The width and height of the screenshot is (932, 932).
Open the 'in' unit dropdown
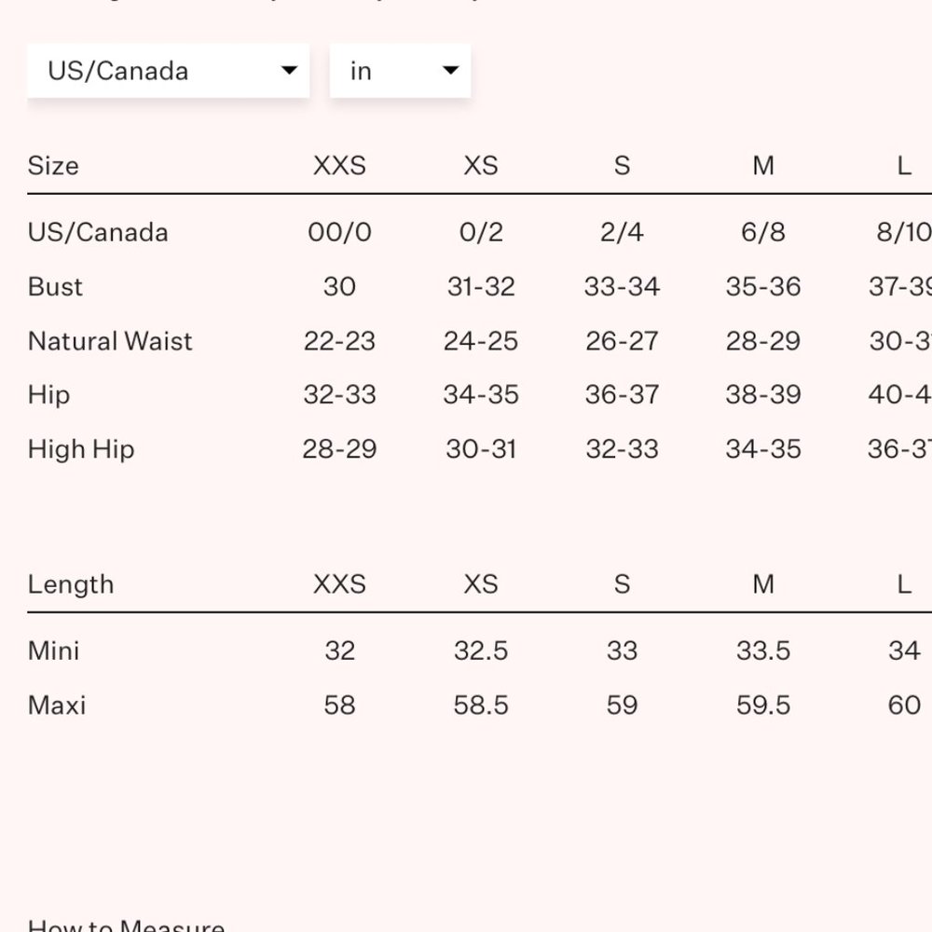coord(400,71)
